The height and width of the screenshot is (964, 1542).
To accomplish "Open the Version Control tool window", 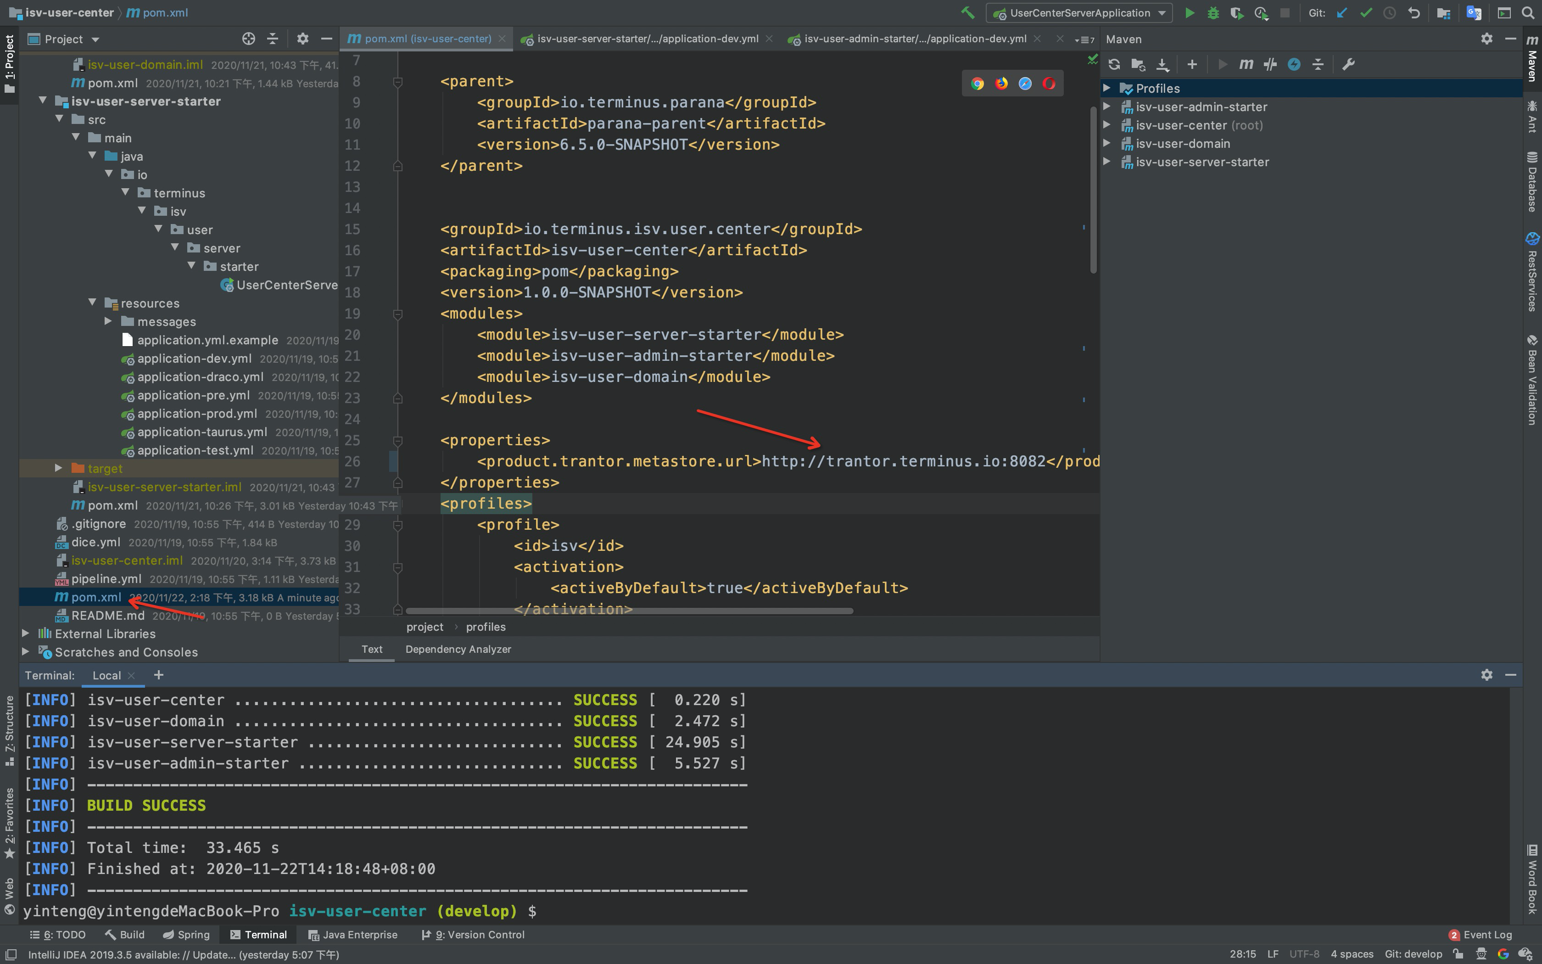I will click(x=473, y=935).
